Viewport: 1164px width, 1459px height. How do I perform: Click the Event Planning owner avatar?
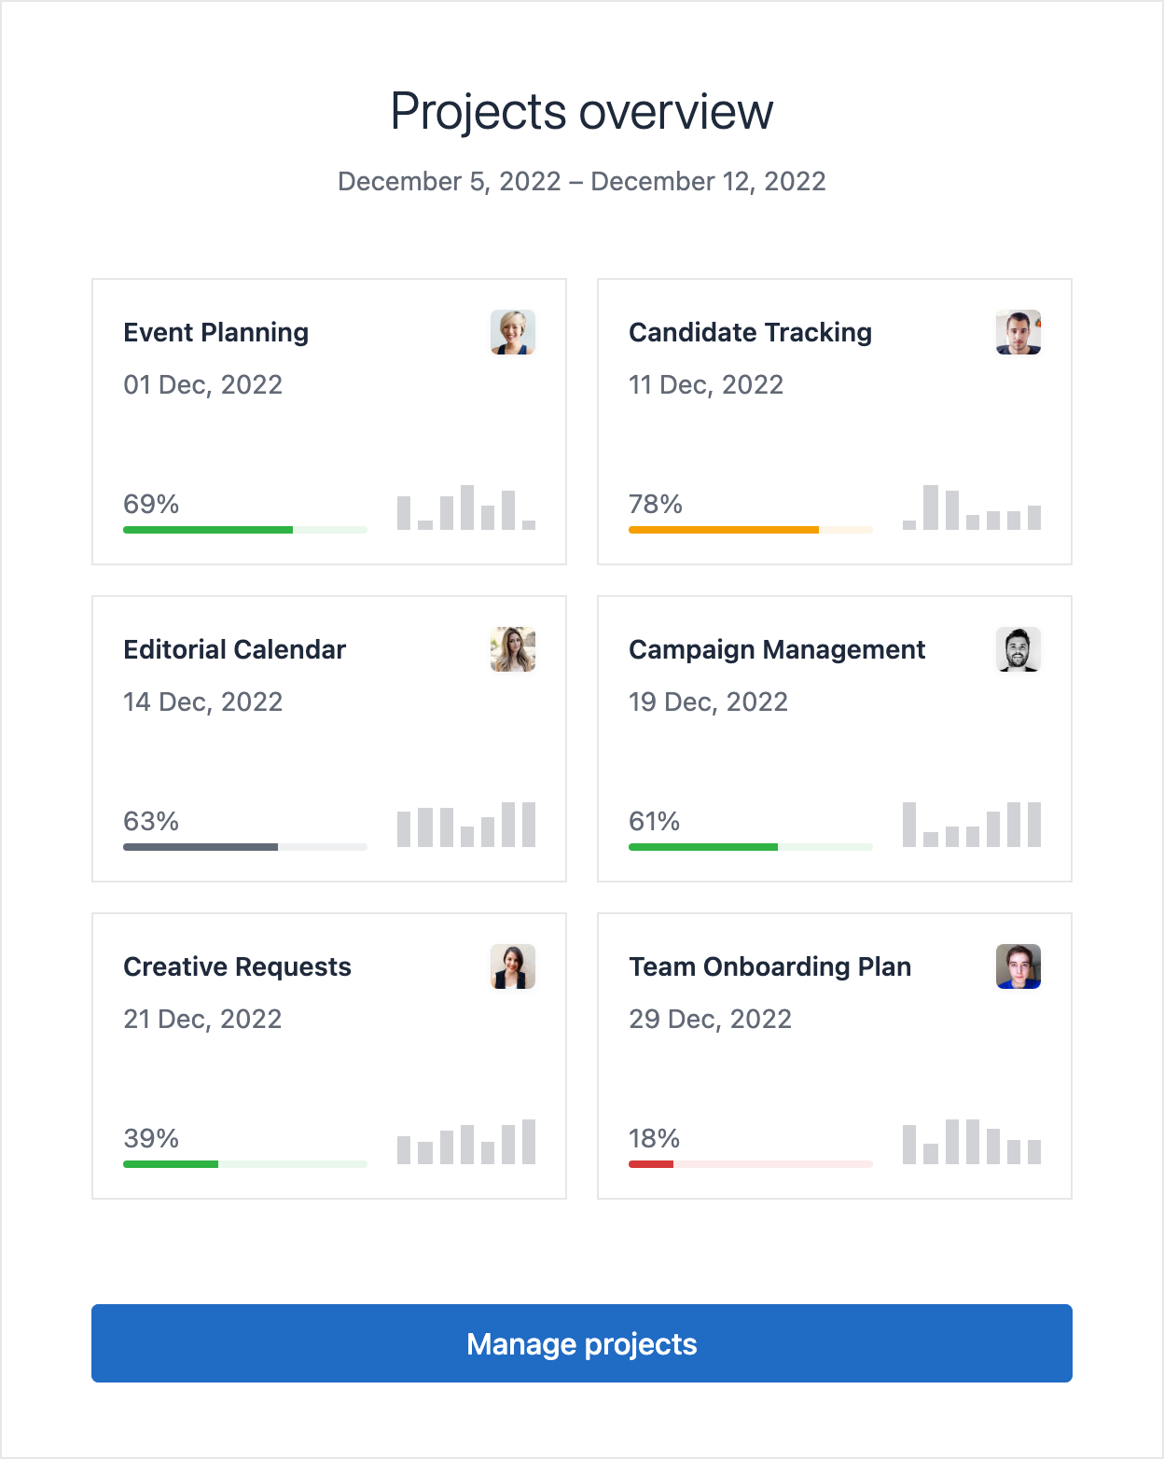point(514,332)
